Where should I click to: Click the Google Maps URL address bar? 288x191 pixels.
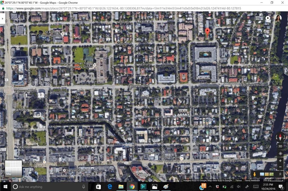coord(124,8)
